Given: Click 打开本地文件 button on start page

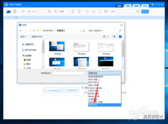Looking at the screenshot, I should pyautogui.click(x=52, y=90).
